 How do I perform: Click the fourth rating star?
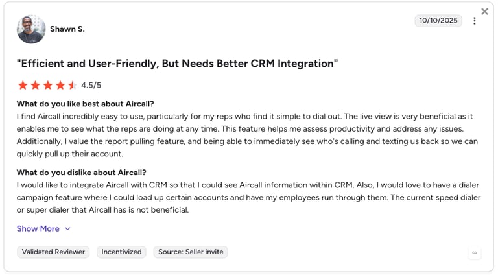tap(60, 85)
